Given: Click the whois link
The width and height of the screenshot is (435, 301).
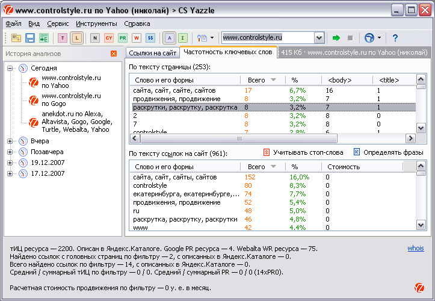Looking at the screenshot, I should coord(415,248).
